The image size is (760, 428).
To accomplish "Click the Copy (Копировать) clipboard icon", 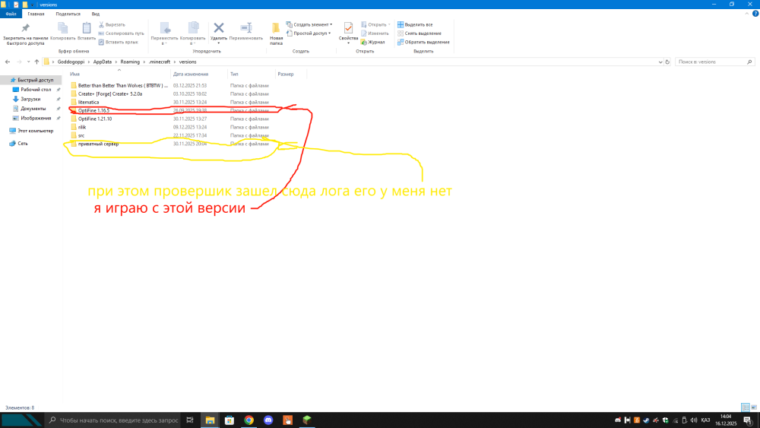I will pyautogui.click(x=62, y=28).
